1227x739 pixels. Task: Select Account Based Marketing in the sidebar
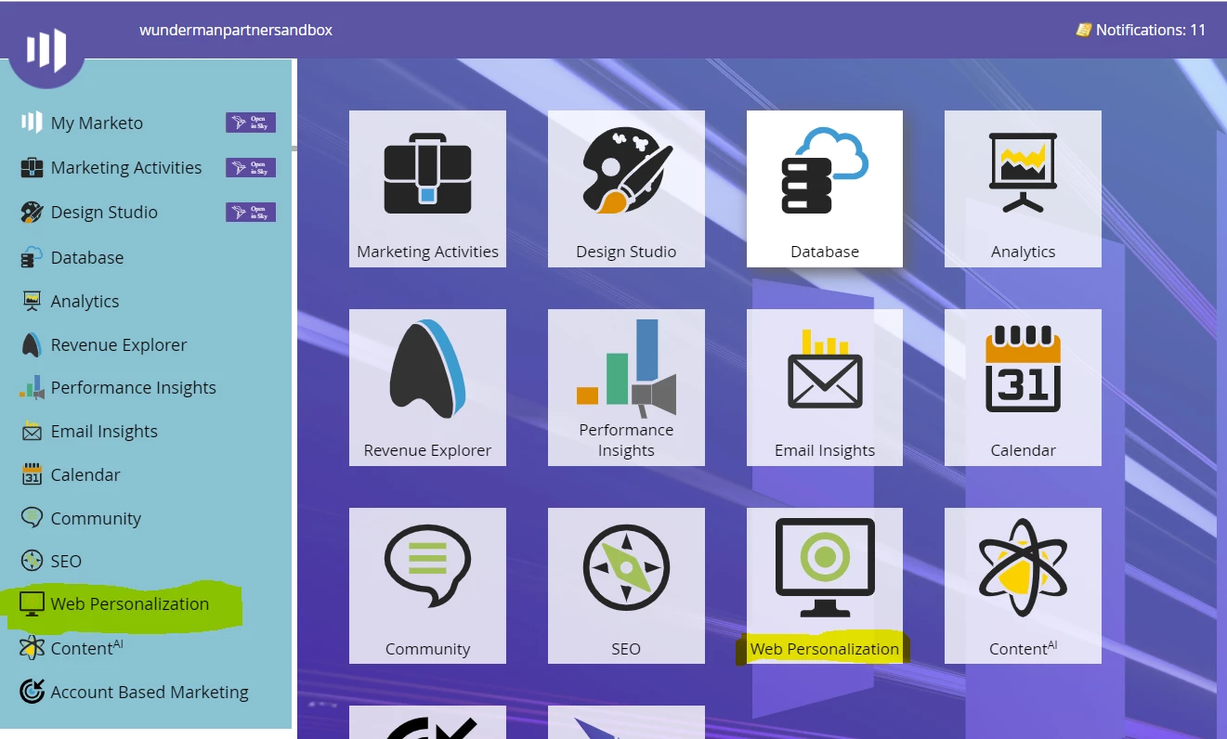click(135, 692)
